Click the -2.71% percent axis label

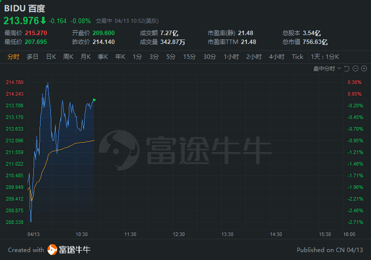[355, 222]
